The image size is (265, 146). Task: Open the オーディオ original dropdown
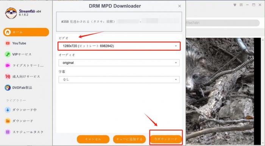pos(119,63)
